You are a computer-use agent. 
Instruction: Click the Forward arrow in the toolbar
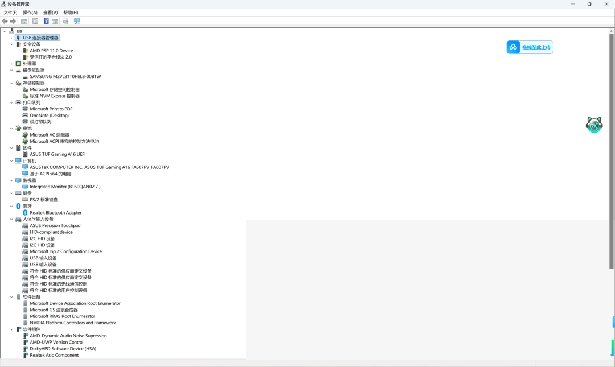[13, 21]
